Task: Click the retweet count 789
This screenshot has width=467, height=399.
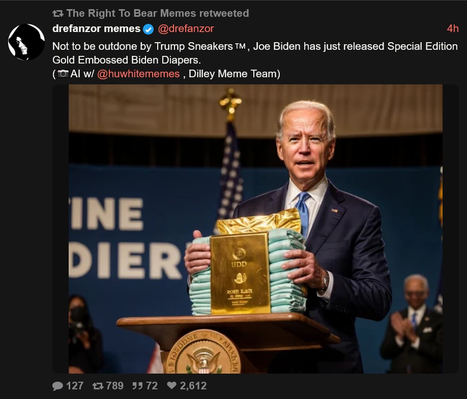Action: click(114, 386)
